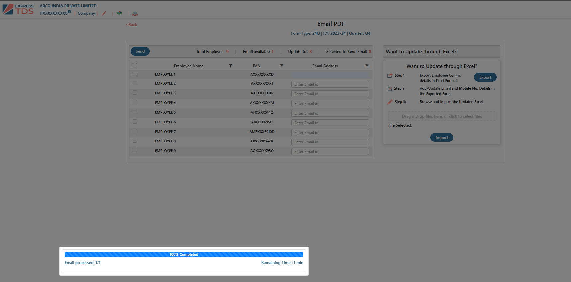
Task: Click the Company link in header
Action: [86, 13]
